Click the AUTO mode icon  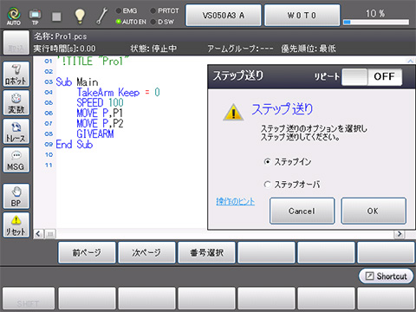tap(14, 16)
